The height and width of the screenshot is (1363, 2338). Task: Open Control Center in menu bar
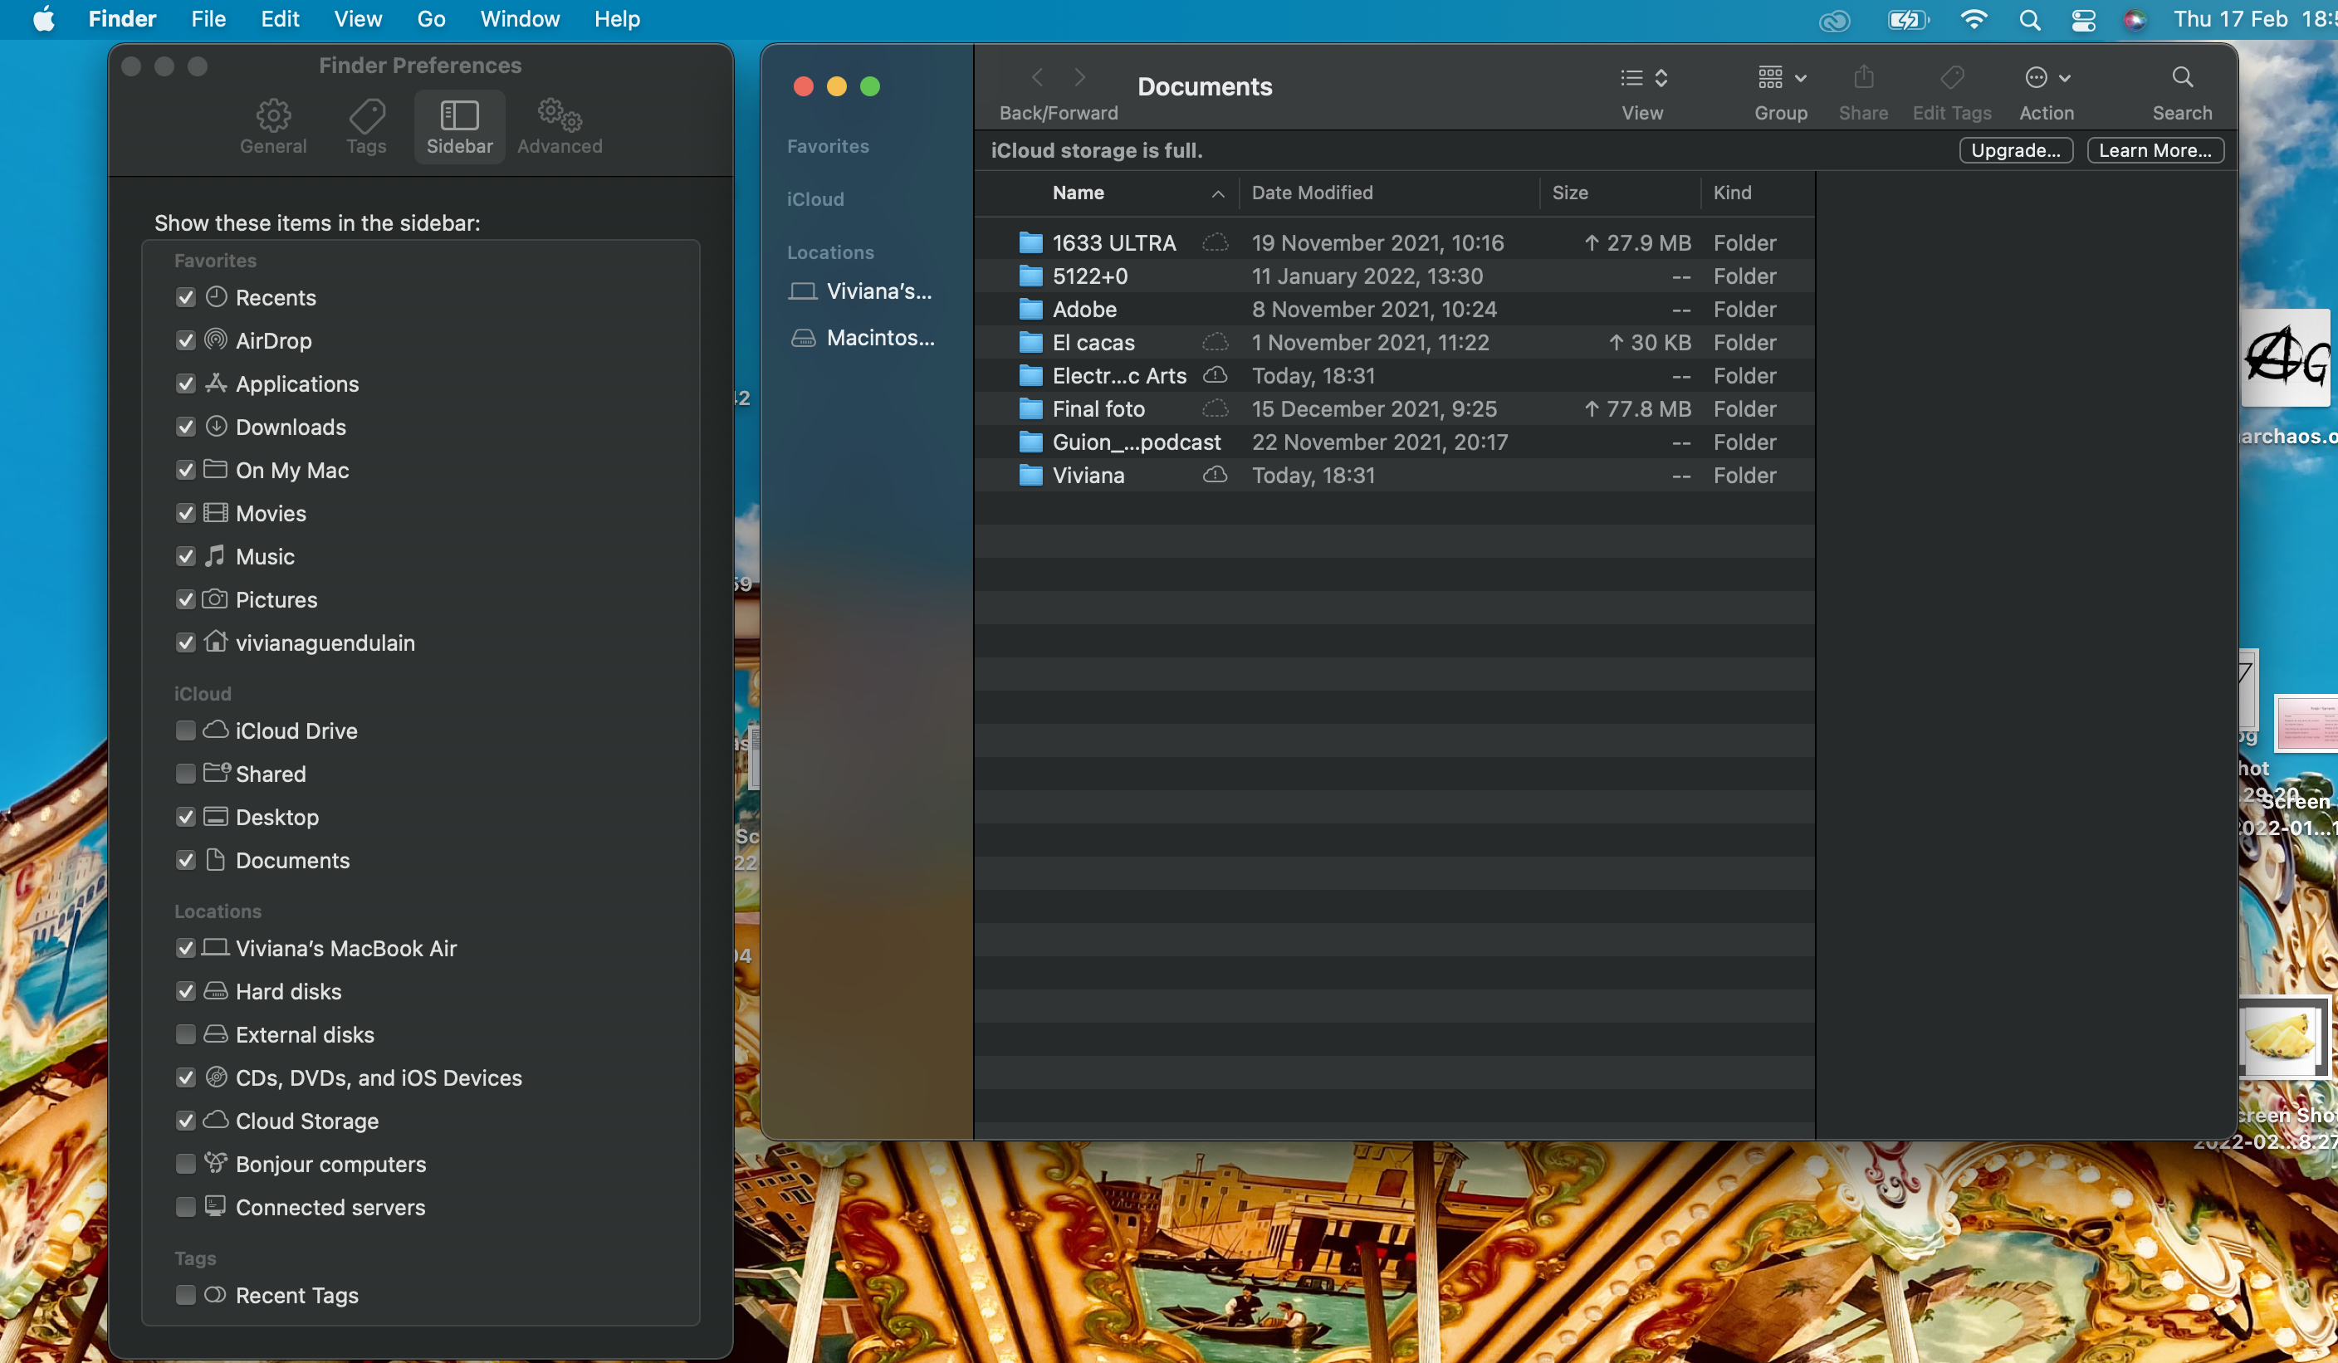(2084, 19)
